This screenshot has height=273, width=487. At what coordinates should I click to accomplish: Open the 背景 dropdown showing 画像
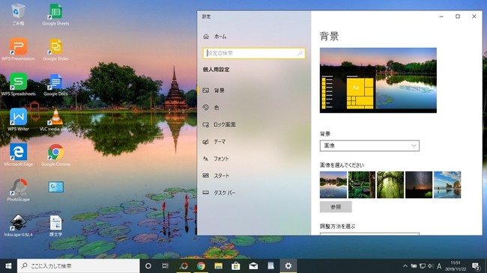tap(369, 146)
